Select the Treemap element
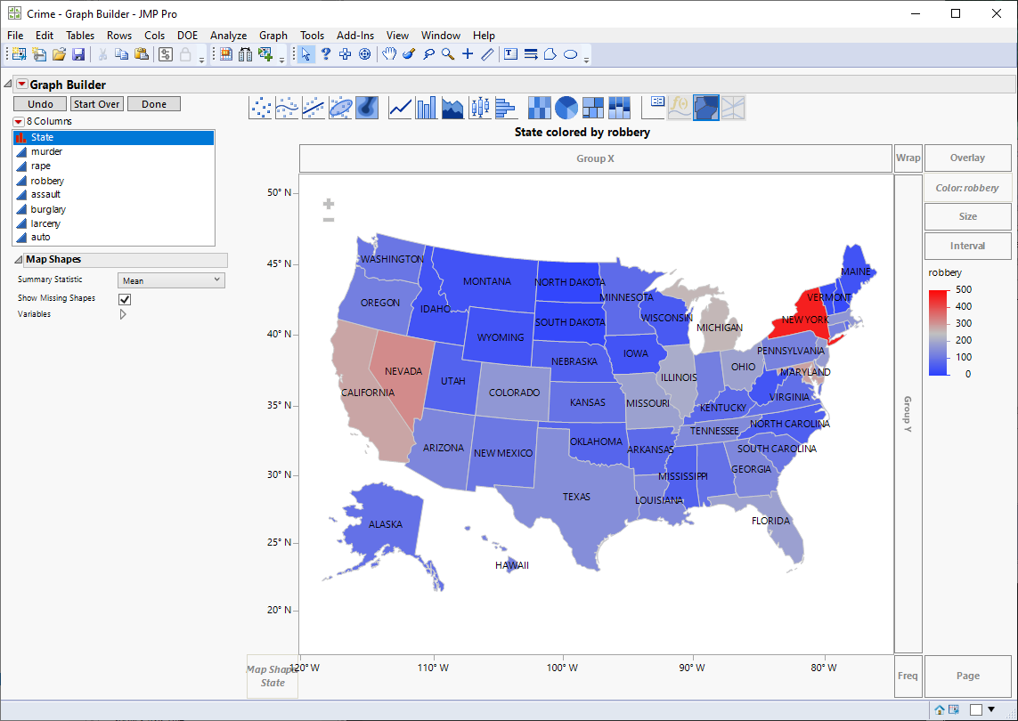This screenshot has width=1018, height=721. pyautogui.click(x=591, y=107)
